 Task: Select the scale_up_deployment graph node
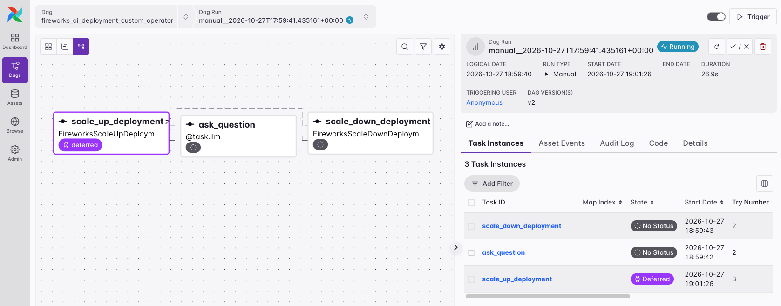pos(111,133)
